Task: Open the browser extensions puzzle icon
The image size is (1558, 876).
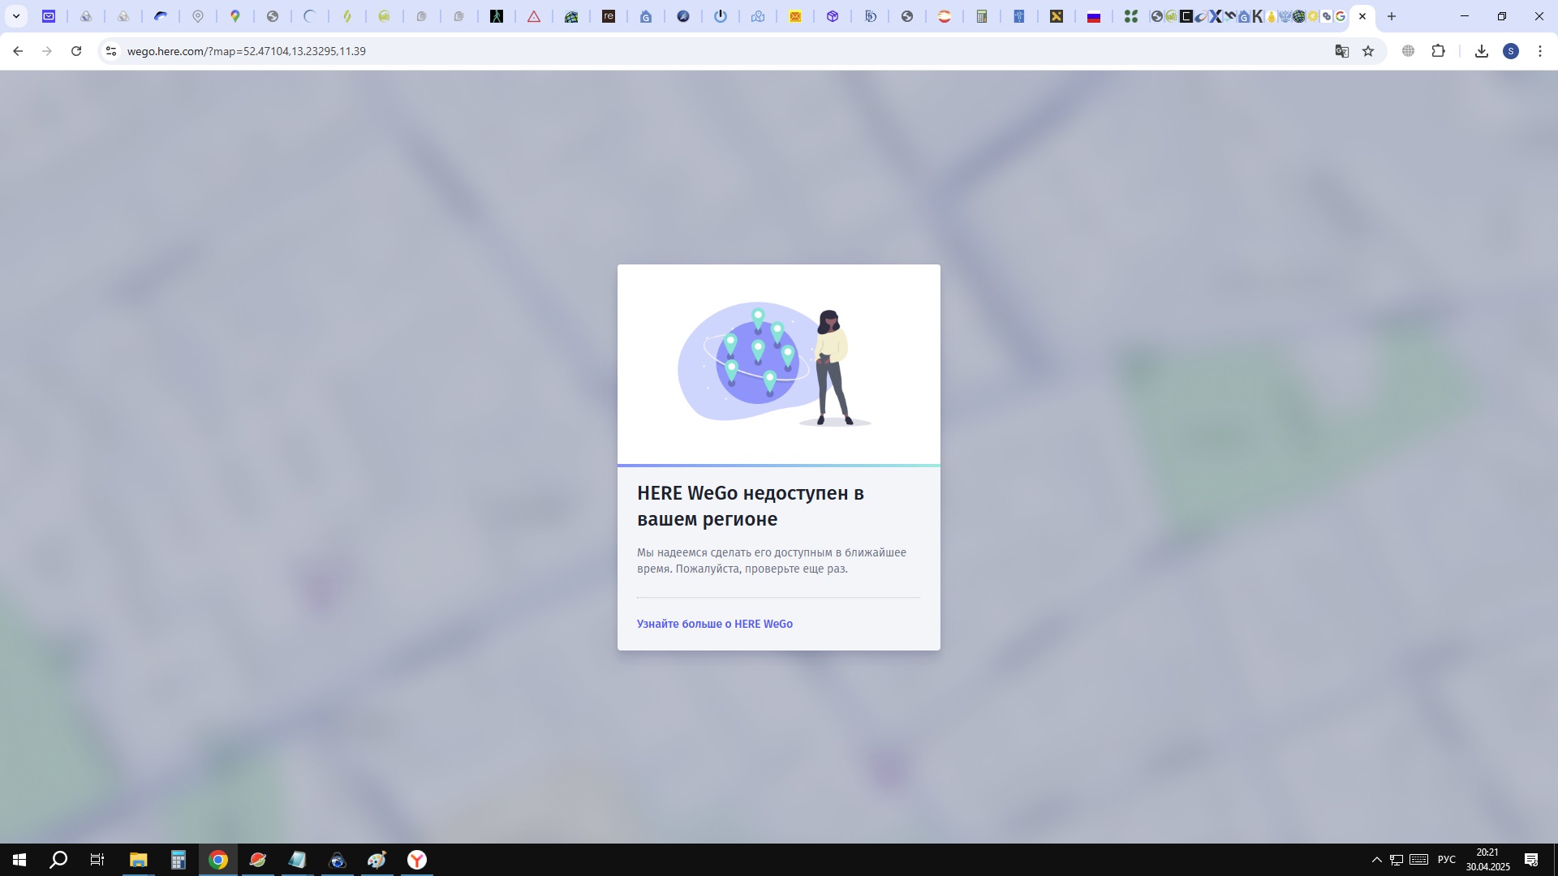Action: click(x=1438, y=51)
